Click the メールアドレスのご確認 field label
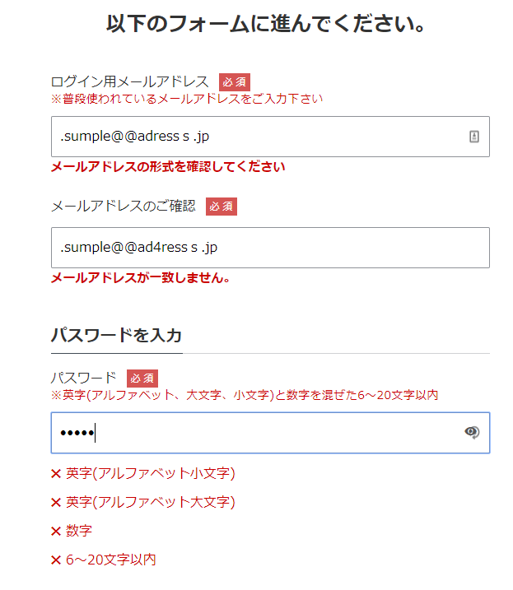This screenshot has width=513, height=590. click(x=124, y=206)
